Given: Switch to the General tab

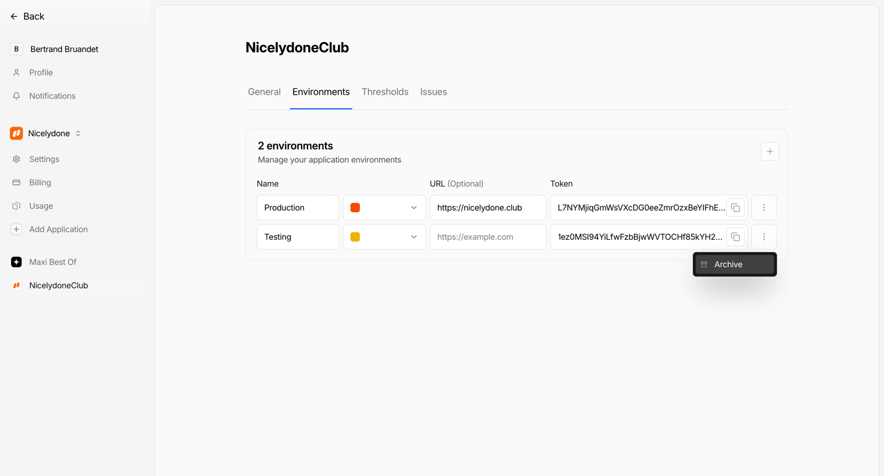Looking at the screenshot, I should (x=264, y=92).
